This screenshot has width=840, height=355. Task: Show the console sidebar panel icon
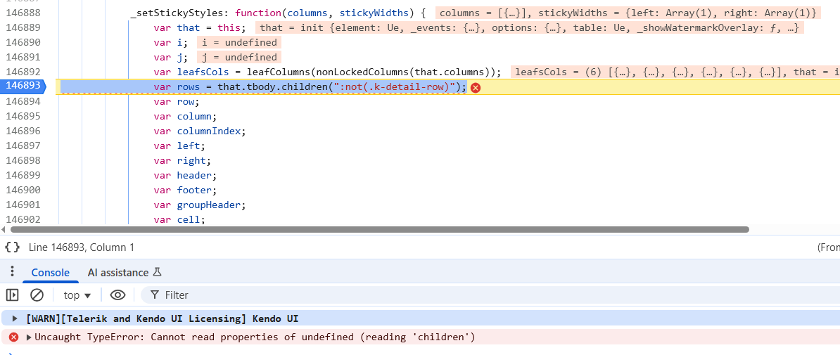click(12, 295)
